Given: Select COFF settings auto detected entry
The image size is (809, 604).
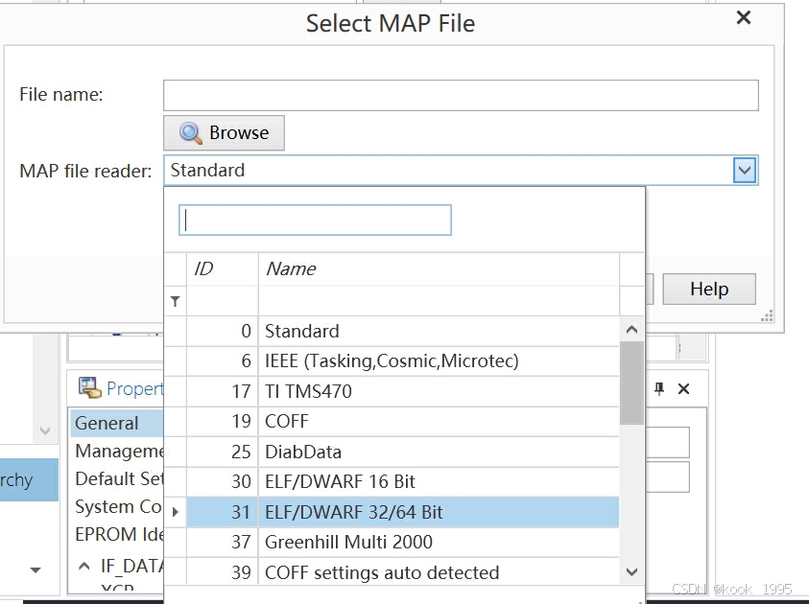Looking at the screenshot, I should point(402,572).
